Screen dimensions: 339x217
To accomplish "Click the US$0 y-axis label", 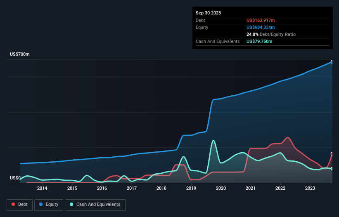I will (x=15, y=178).
